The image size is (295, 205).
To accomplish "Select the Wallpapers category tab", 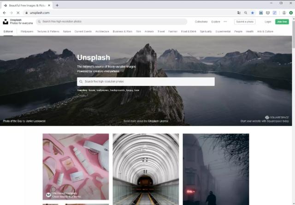I will pyautogui.click(x=27, y=31).
